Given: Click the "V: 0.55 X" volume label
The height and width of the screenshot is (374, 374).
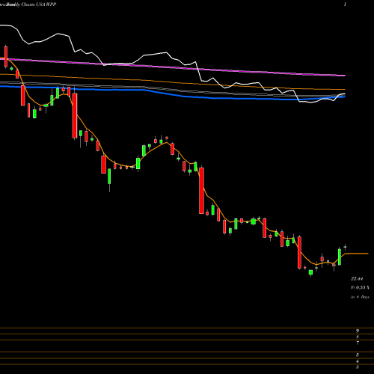Looking at the screenshot, I should coord(360,287).
